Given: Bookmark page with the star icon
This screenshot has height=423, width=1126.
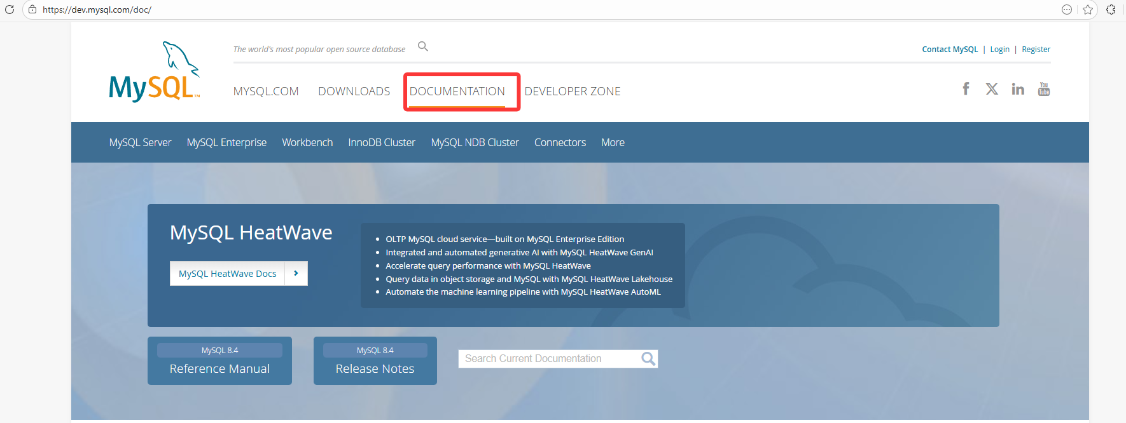Looking at the screenshot, I should click(x=1088, y=10).
